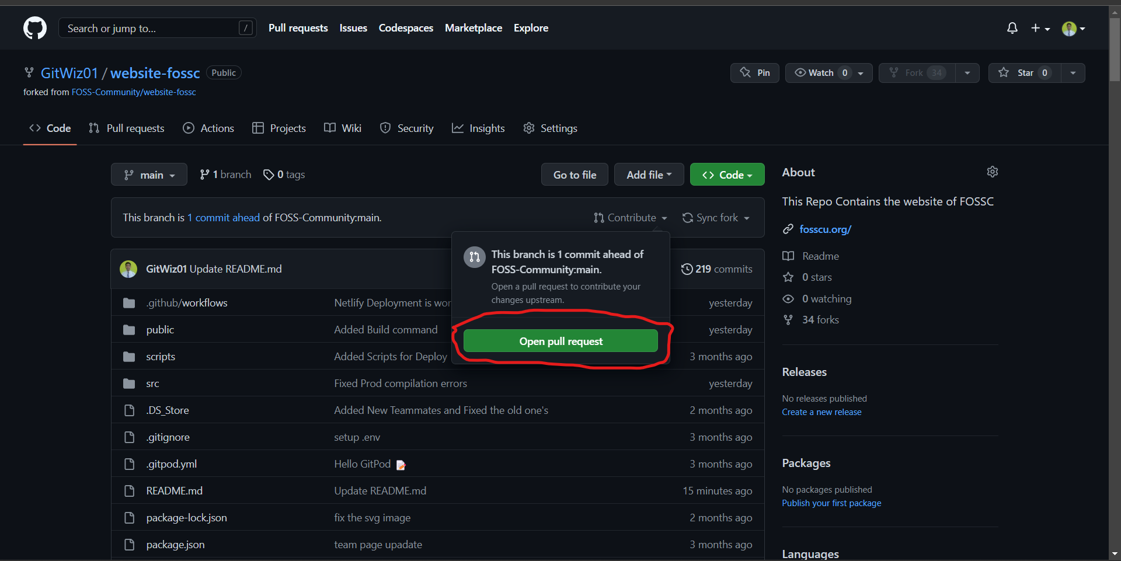1121x561 pixels.
Task: Open the Fixed Prod compilation errors commit
Action: point(401,384)
